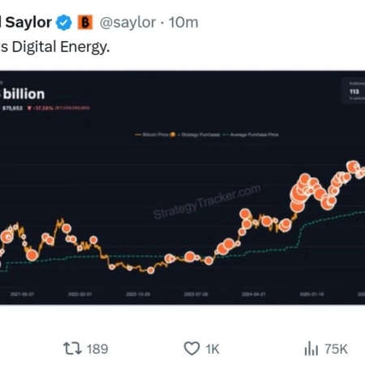The height and width of the screenshot is (365, 365).
Task: Click the 189 retweet count
Action: point(97,349)
